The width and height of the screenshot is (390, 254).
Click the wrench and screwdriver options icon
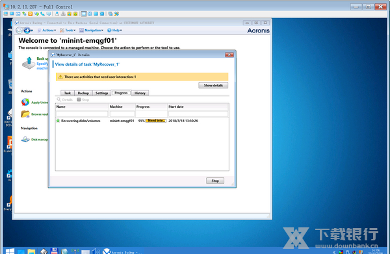click(x=116, y=14)
